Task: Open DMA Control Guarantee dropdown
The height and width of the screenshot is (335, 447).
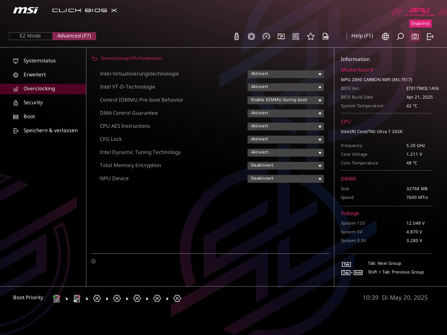Action: tap(285, 113)
